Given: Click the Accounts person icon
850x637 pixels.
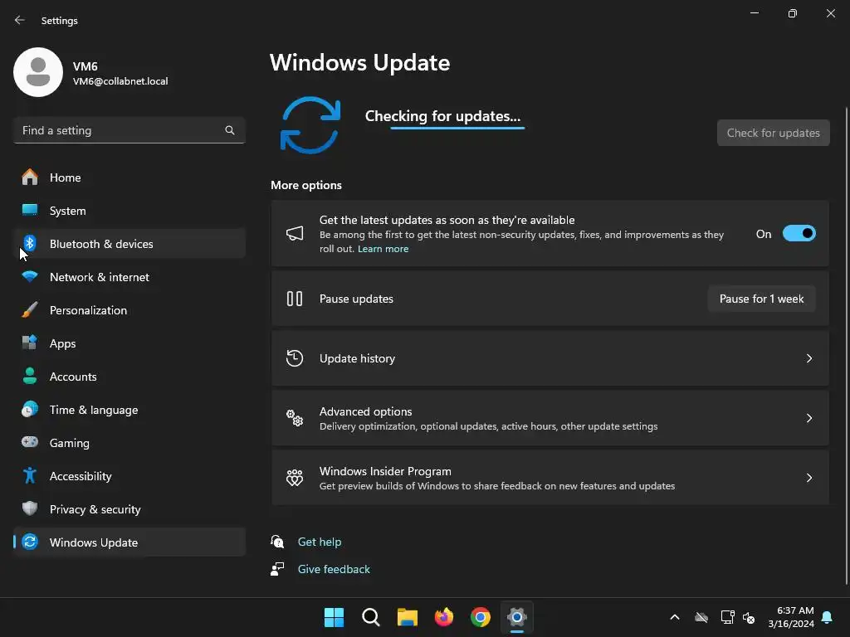Looking at the screenshot, I should [30, 376].
